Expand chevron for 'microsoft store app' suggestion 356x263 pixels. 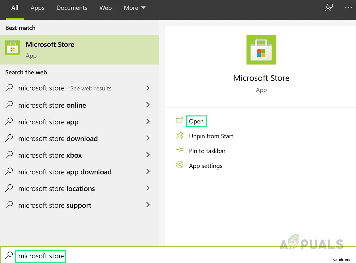click(x=148, y=121)
